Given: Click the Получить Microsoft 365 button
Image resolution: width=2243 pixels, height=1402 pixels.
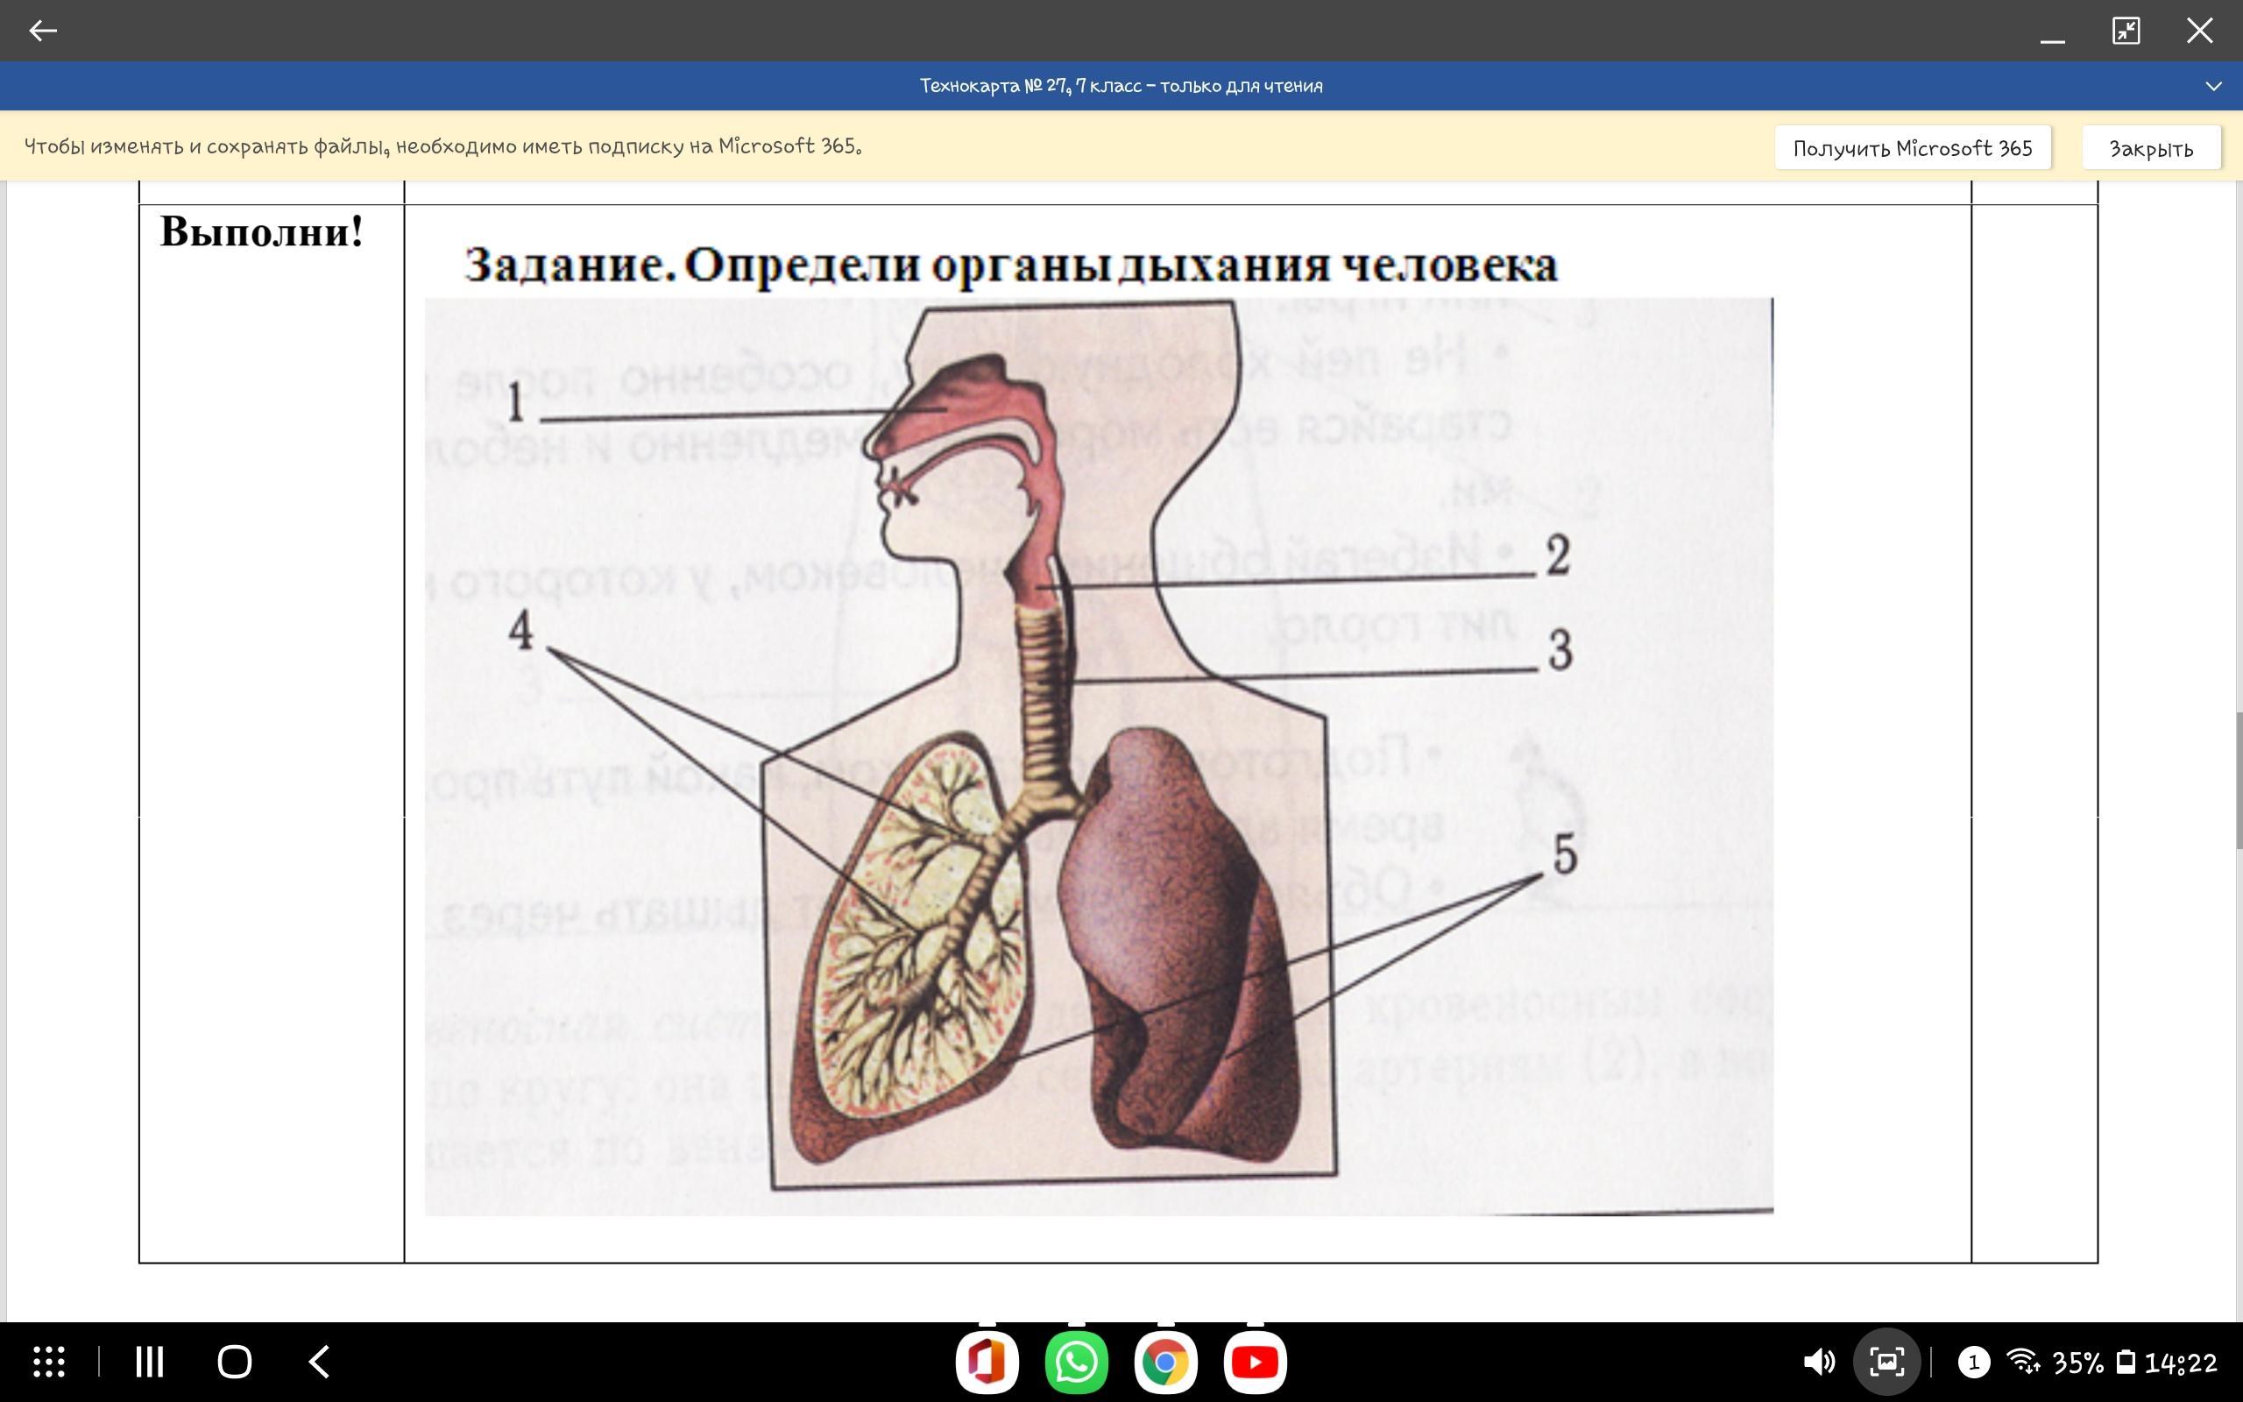Looking at the screenshot, I should tap(1912, 148).
